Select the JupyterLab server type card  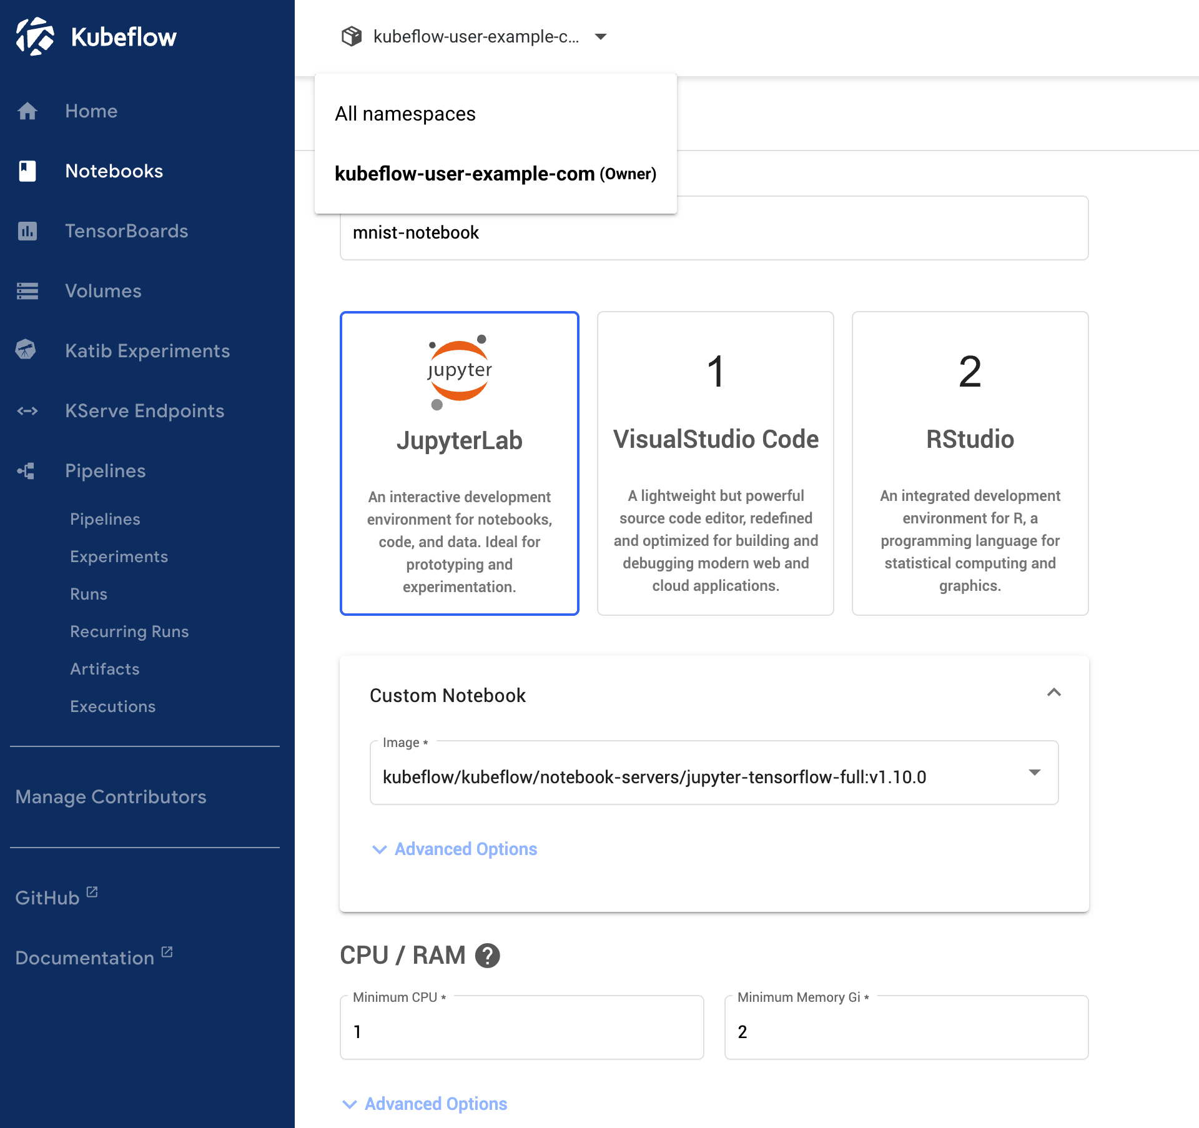point(460,463)
